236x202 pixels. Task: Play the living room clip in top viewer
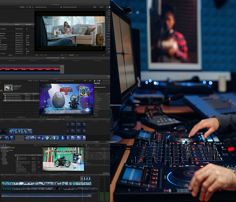pos(61,55)
